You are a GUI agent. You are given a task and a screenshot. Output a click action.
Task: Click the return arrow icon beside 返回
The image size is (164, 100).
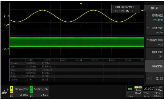coord(149,78)
